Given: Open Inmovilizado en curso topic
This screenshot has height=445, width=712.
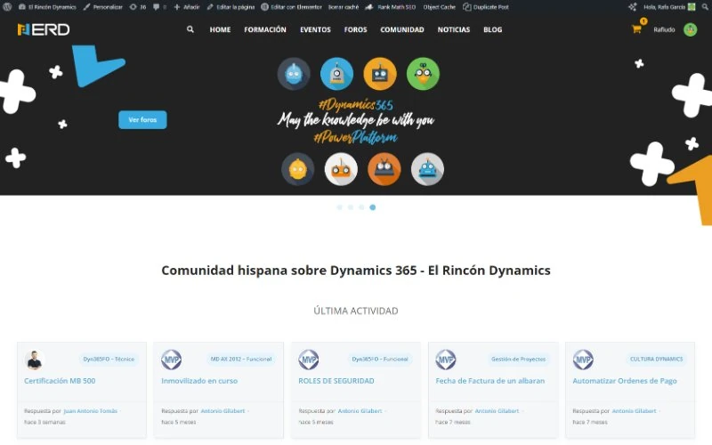Looking at the screenshot, I should point(199,381).
